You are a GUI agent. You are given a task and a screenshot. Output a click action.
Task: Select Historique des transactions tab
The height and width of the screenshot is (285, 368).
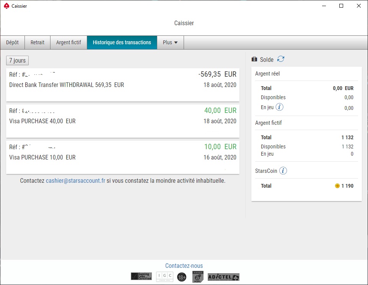click(122, 43)
